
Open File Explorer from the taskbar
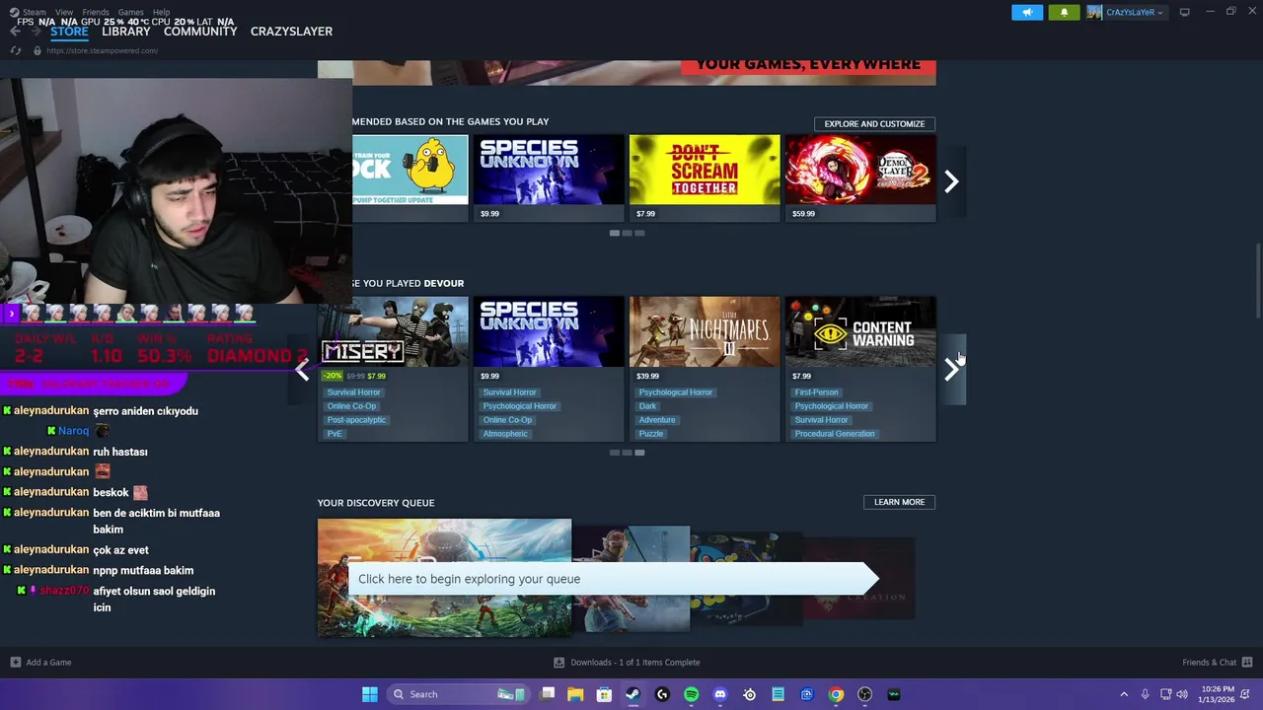tap(575, 694)
